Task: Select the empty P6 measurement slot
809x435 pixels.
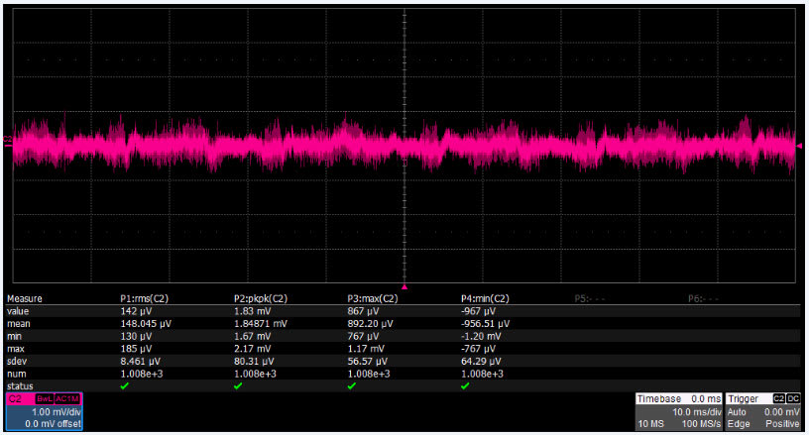Action: tap(703, 298)
